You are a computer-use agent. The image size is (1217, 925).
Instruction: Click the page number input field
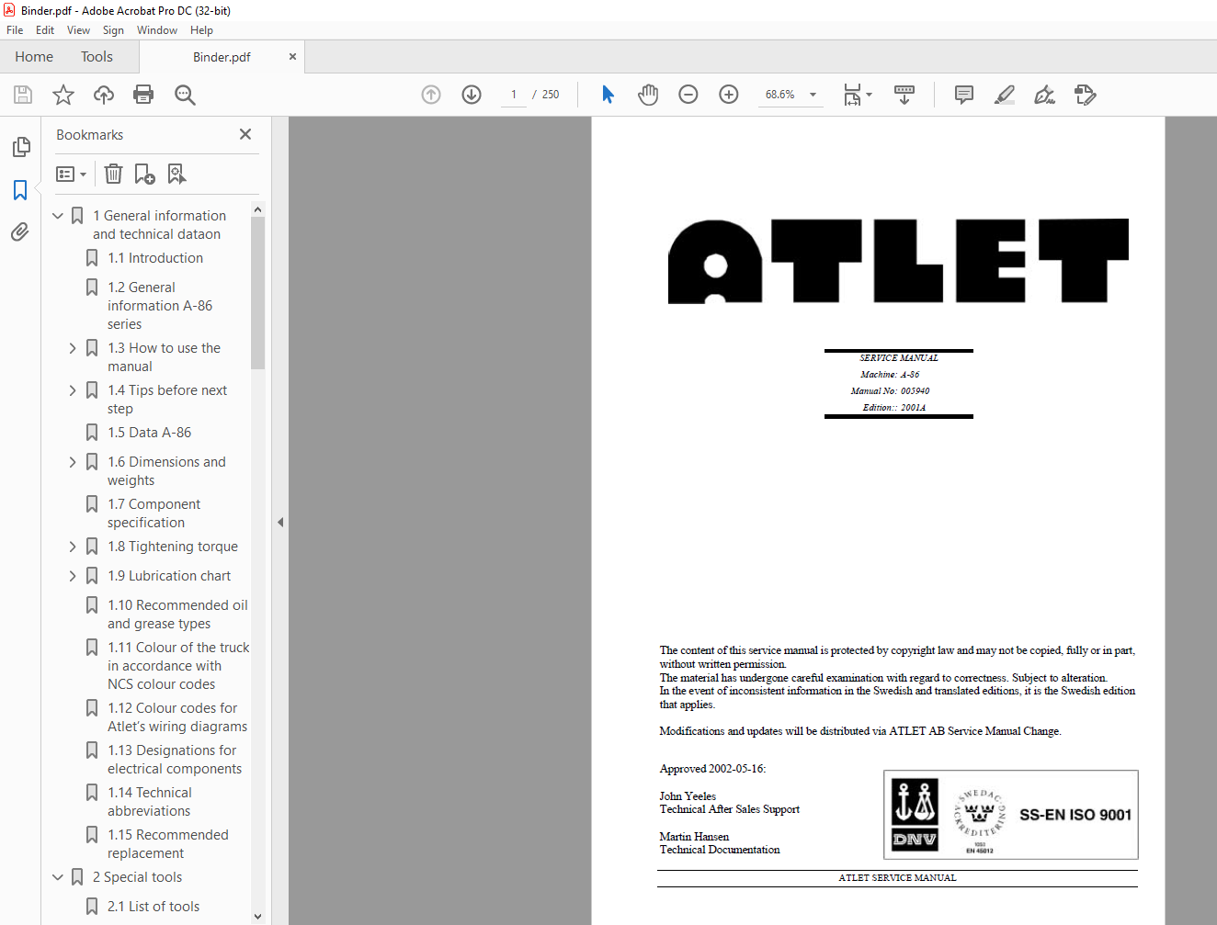(x=514, y=95)
